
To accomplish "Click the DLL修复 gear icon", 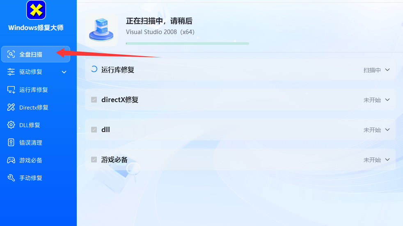I will [x=11, y=125].
